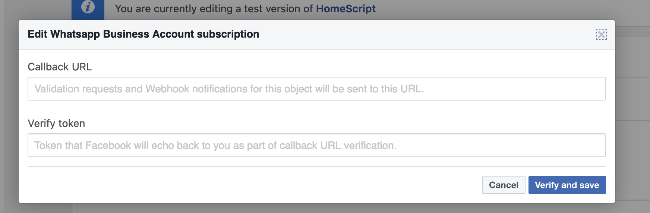Click the dimmed background left of the dialog

(x=9, y=112)
